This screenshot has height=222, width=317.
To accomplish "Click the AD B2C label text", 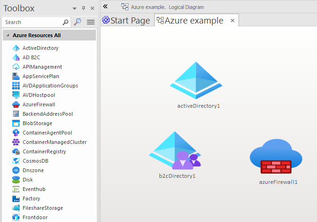I will pos(32,57).
